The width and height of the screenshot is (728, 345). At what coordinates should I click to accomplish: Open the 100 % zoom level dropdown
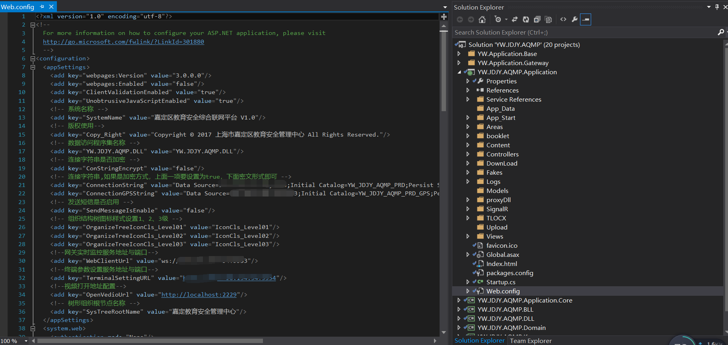tap(26, 341)
